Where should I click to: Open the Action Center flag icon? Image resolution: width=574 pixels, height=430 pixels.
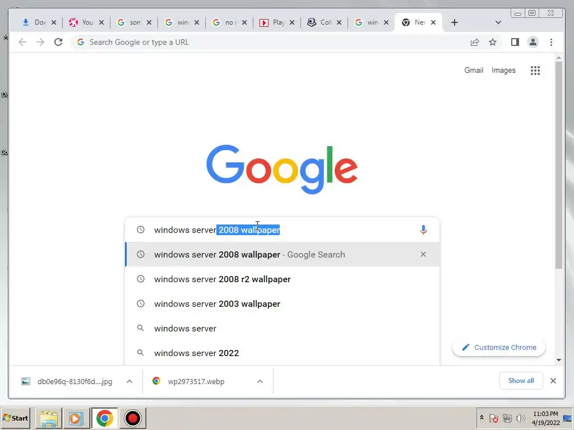pyautogui.click(x=494, y=418)
